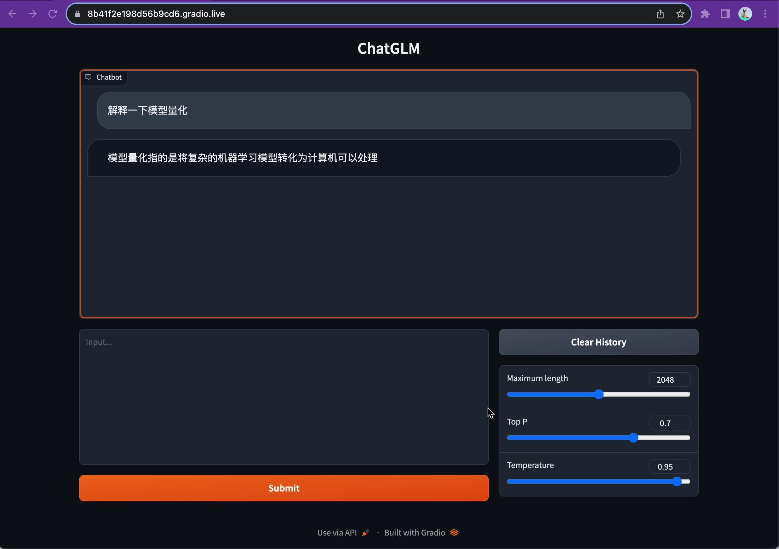Image resolution: width=779 pixels, height=549 pixels.
Task: Click the lock icon in the address bar
Action: (x=77, y=14)
